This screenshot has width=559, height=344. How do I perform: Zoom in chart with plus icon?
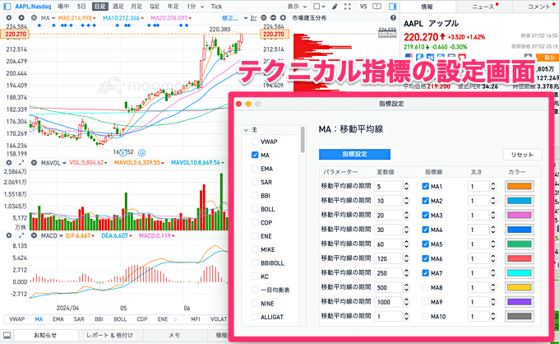pyautogui.click(x=283, y=18)
